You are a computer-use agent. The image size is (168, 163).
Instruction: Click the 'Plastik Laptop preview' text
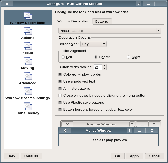(x=108, y=140)
